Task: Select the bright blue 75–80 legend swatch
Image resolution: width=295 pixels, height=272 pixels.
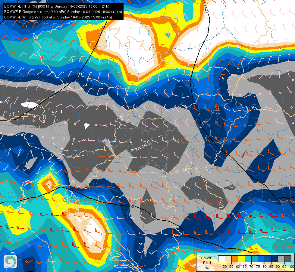Action: [x=262, y=259]
